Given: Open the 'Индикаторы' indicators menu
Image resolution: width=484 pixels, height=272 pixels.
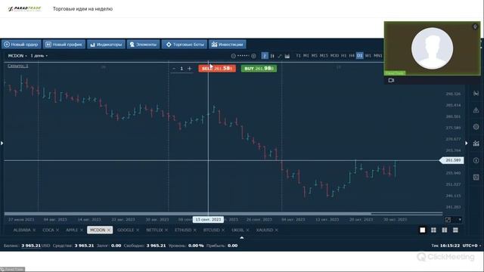Looking at the screenshot, I should (x=106, y=45).
